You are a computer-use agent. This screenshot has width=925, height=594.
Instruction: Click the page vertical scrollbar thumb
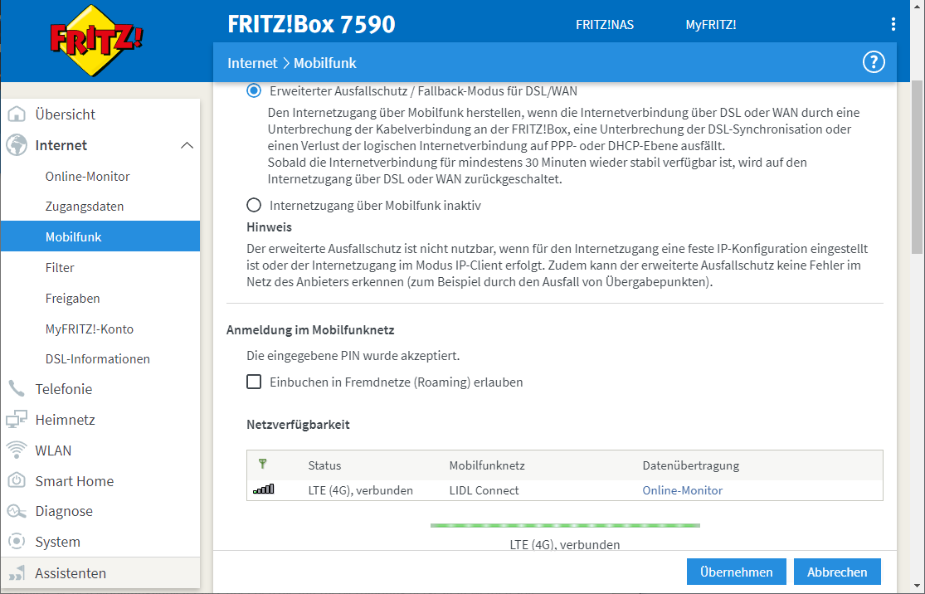click(917, 168)
